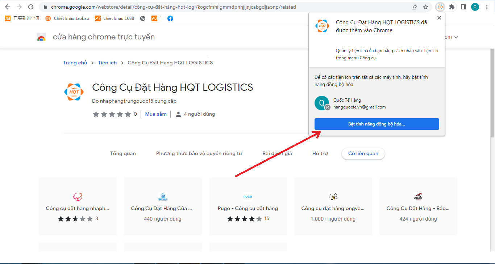
Task: Open Phương thức bảo vệ quyền riêng tư tab
Action: 199,153
